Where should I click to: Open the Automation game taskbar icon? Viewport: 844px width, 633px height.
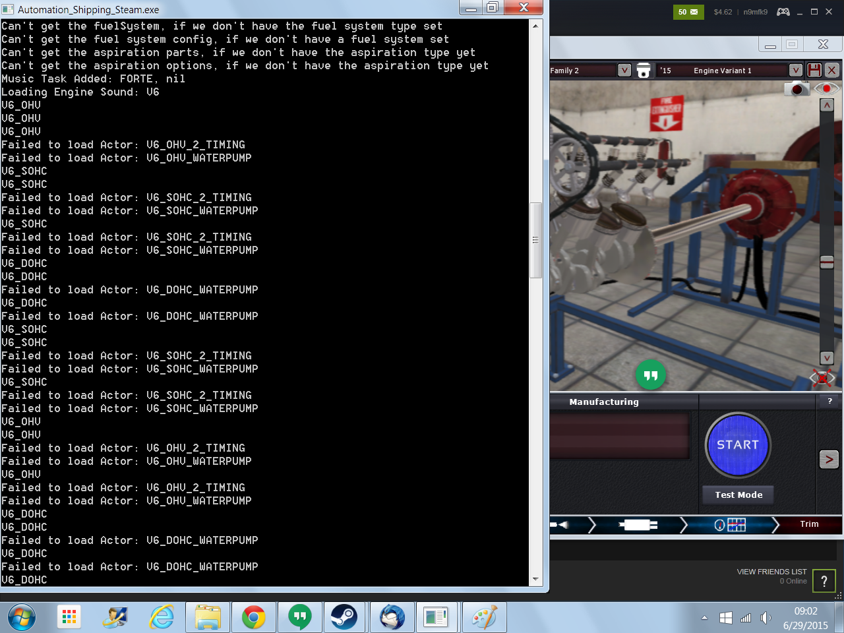(436, 618)
